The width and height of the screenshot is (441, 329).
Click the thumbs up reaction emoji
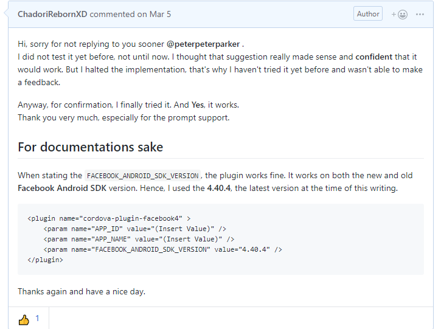coord(24,319)
